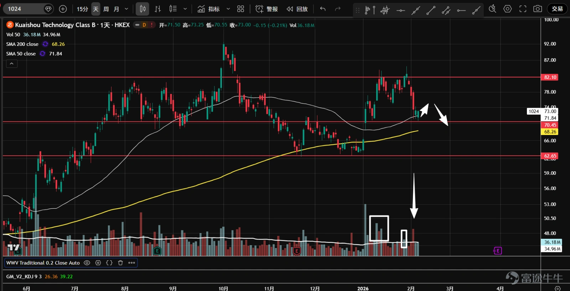Choose the crossed-out candles drawing tool
Screen dimensions: 570x291
385,10
